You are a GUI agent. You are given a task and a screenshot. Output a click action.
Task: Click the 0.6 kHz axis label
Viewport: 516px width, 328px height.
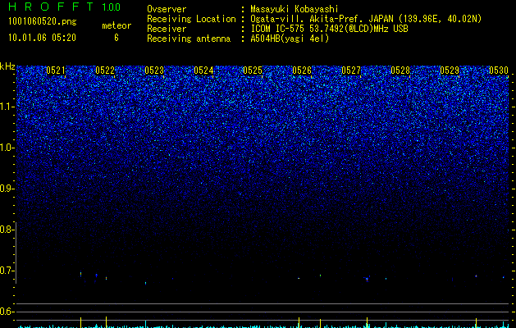tap(7, 312)
